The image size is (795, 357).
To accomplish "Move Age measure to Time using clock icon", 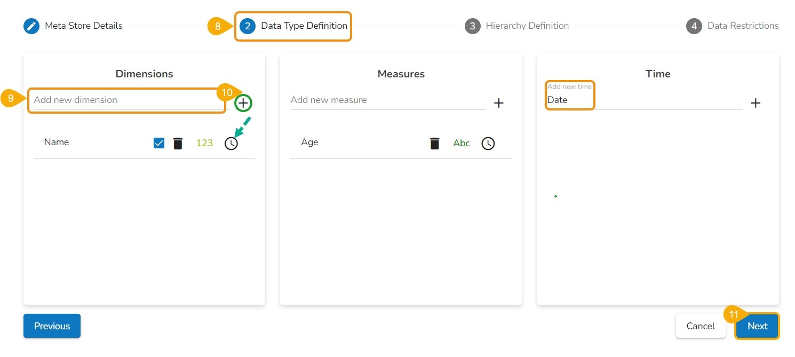I will pyautogui.click(x=488, y=143).
